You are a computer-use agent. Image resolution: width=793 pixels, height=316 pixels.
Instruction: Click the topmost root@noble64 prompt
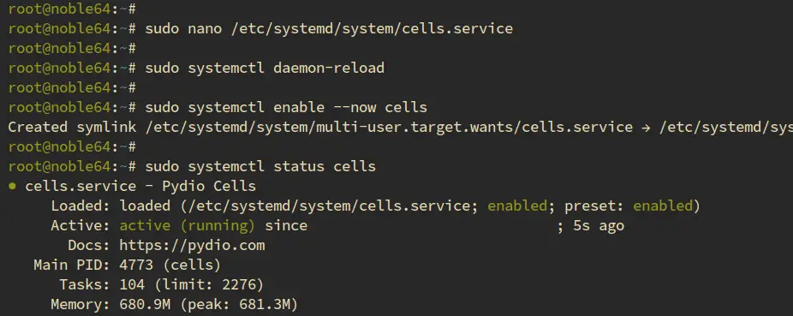(72, 9)
